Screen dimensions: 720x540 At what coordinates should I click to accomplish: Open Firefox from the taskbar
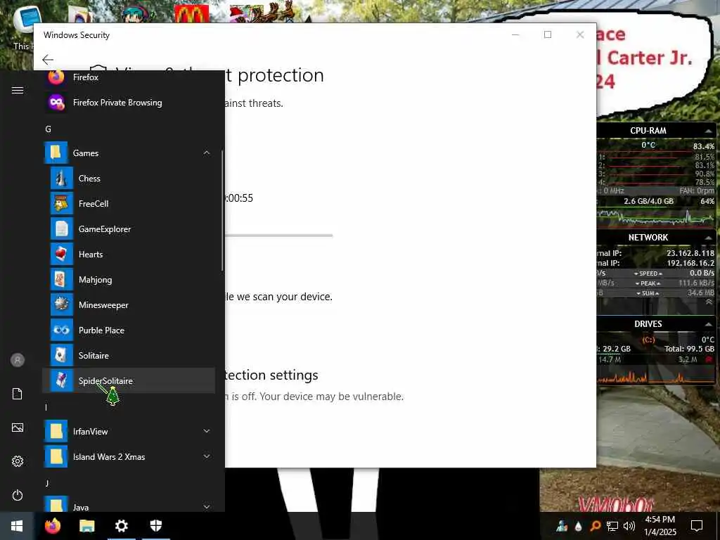pos(53,526)
